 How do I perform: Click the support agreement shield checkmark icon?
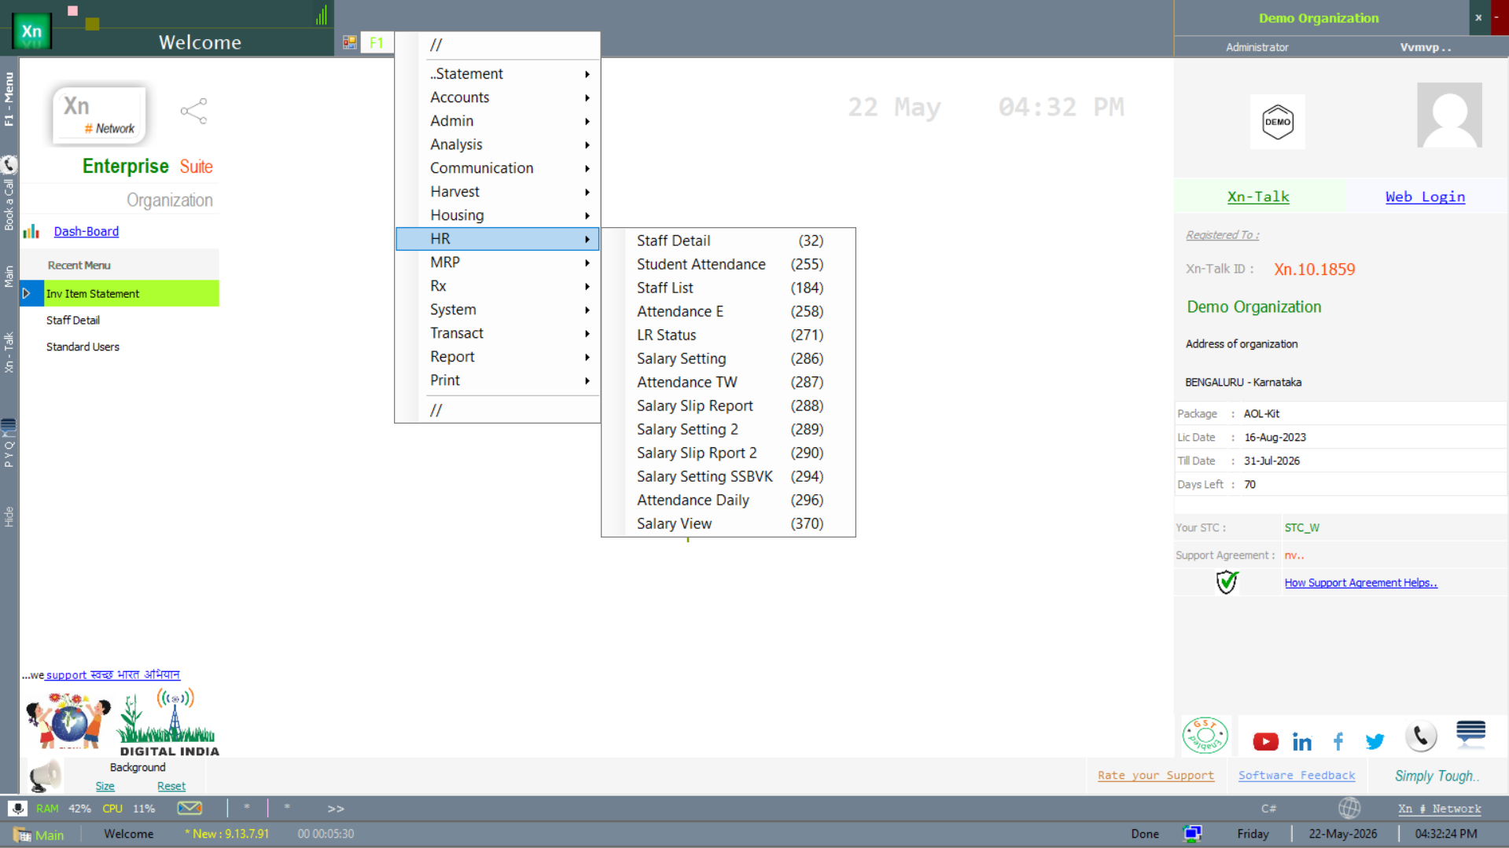1227,582
